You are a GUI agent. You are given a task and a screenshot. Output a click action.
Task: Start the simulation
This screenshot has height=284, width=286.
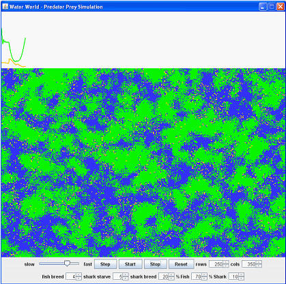pos(130,264)
